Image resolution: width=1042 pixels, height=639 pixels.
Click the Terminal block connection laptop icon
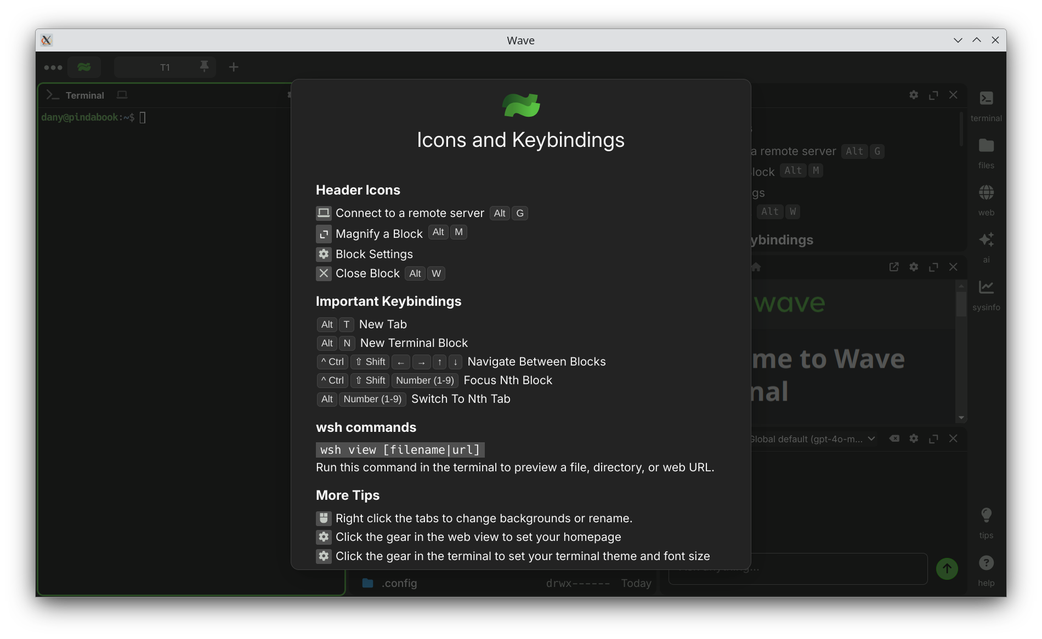[x=122, y=95]
